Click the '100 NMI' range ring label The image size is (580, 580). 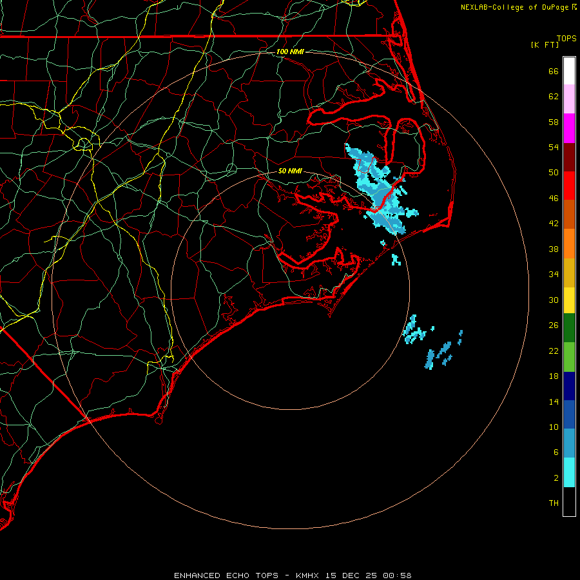click(x=290, y=52)
